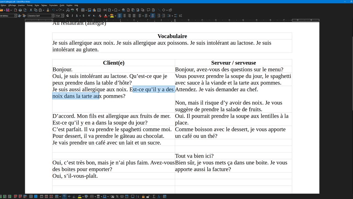Click the Clone Formatting paintbrush icon

point(48,10)
